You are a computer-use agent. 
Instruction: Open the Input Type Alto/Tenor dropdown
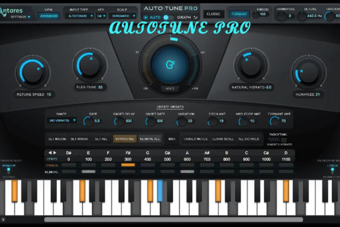coord(79,16)
